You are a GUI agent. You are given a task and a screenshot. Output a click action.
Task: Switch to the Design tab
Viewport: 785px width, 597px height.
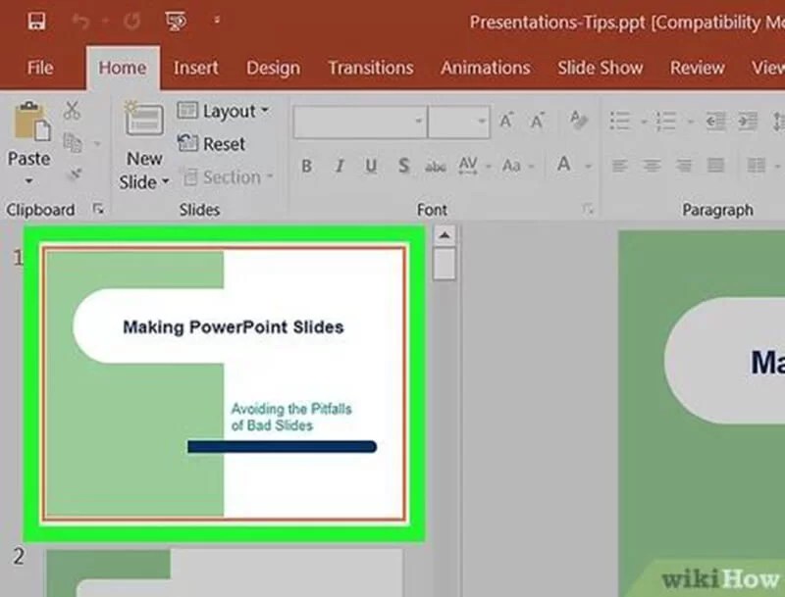273,68
